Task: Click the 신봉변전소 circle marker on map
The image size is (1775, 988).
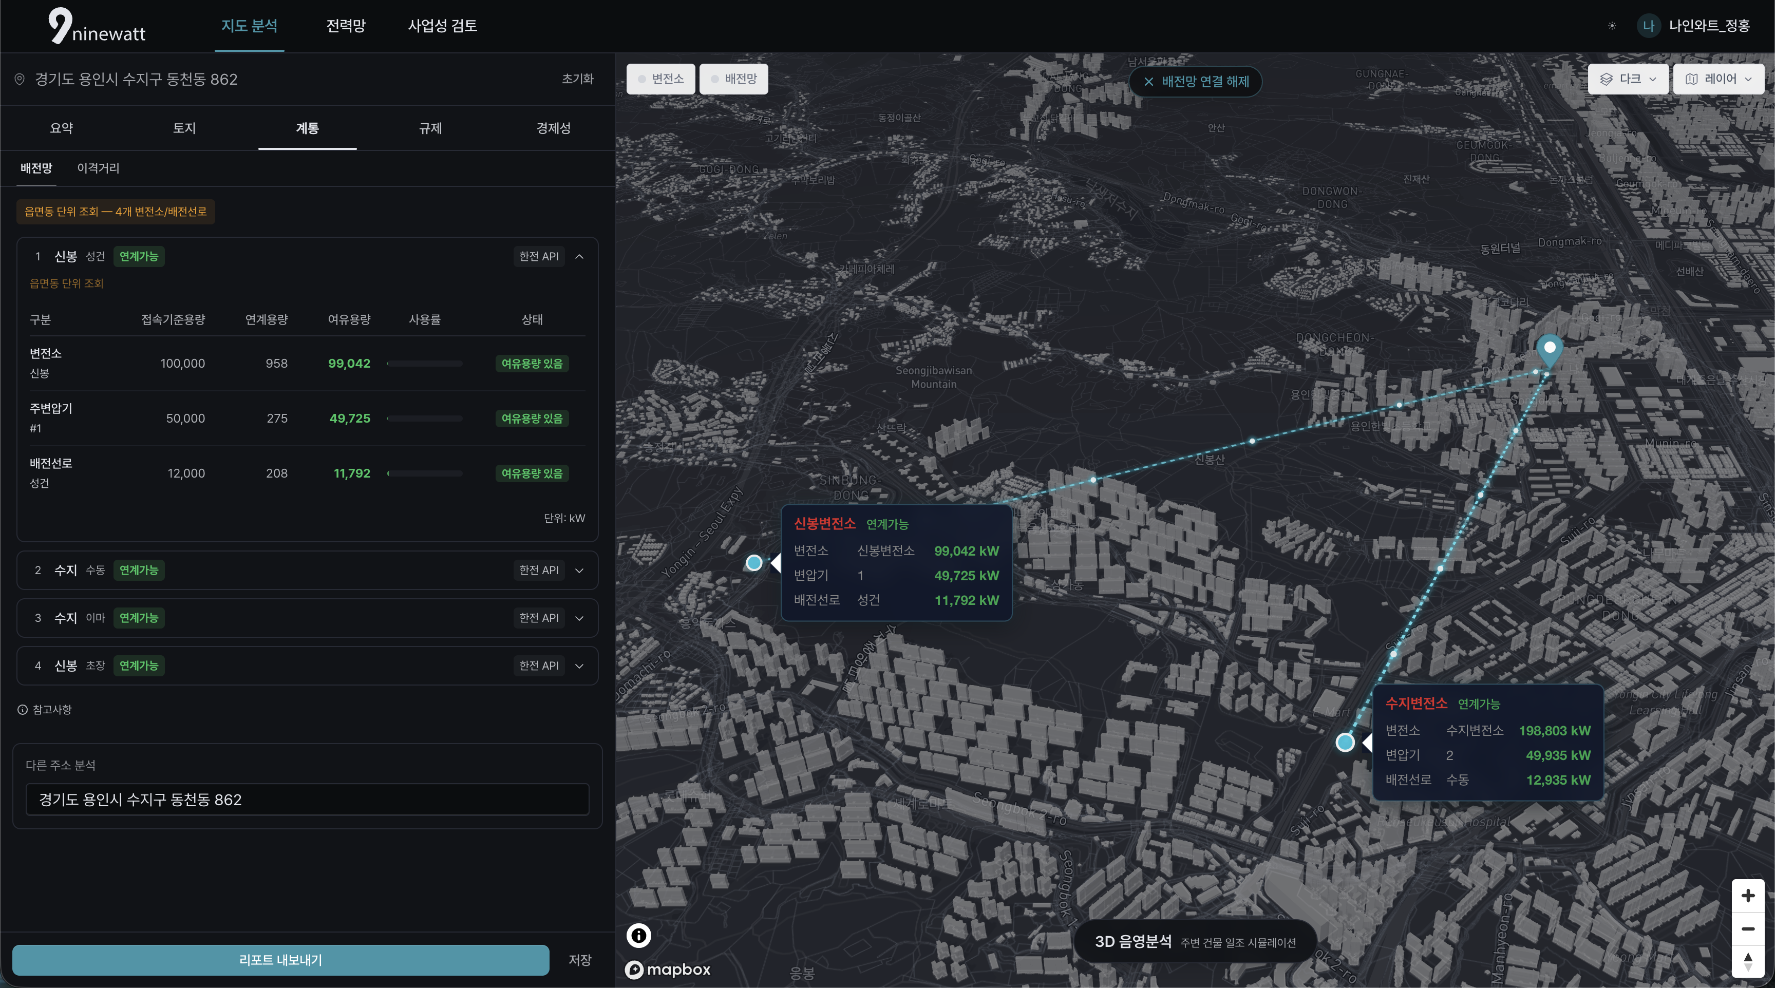Action: point(754,562)
